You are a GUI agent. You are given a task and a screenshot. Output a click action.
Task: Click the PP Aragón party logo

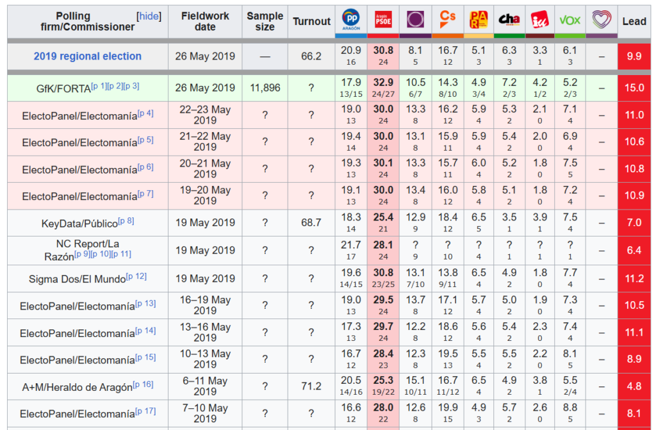click(x=351, y=20)
